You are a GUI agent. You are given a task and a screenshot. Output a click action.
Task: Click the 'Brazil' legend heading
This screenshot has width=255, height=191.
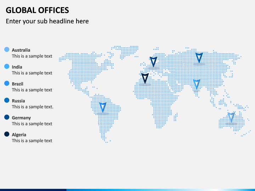click(x=18, y=84)
